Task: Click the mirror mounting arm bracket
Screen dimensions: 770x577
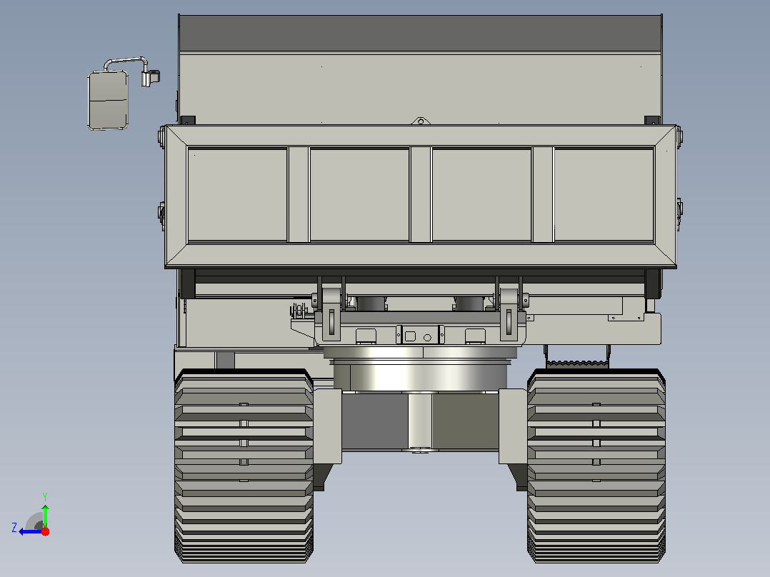Action: [151, 77]
